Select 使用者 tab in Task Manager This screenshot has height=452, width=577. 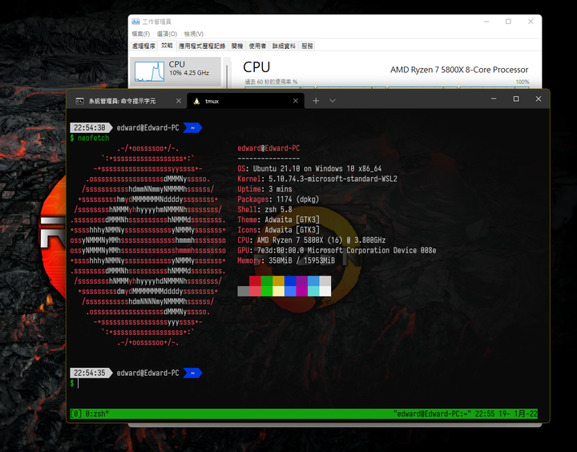(257, 46)
